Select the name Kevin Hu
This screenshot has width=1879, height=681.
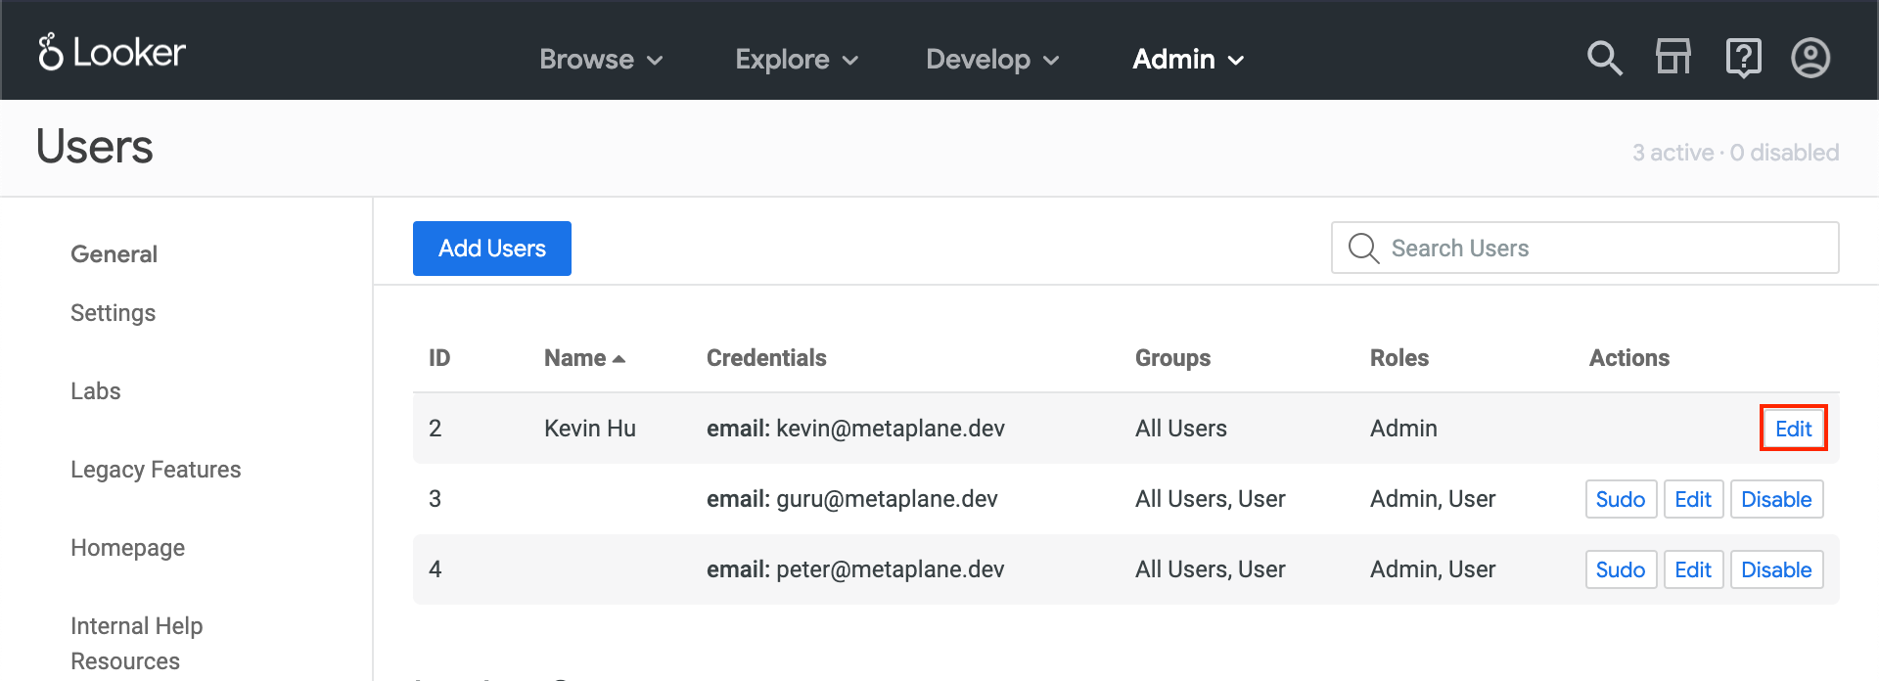coord(590,429)
